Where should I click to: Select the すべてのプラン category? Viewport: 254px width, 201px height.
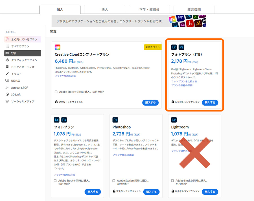pyautogui.click(x=23, y=46)
